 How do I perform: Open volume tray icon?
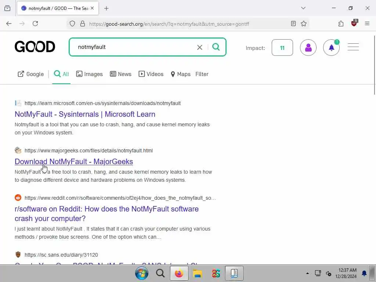[x=329, y=273]
